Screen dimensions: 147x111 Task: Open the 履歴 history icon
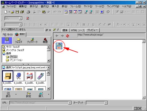click(45, 41)
